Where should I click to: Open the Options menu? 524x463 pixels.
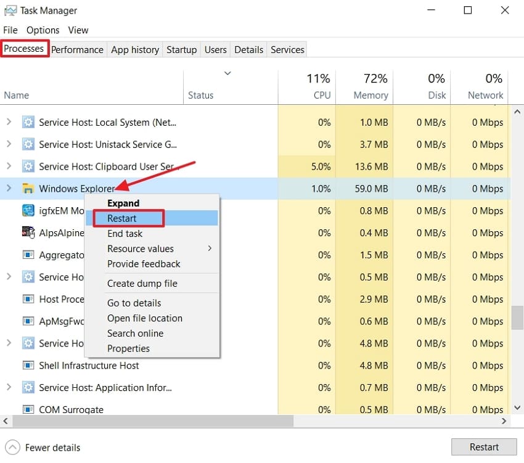[43, 30]
